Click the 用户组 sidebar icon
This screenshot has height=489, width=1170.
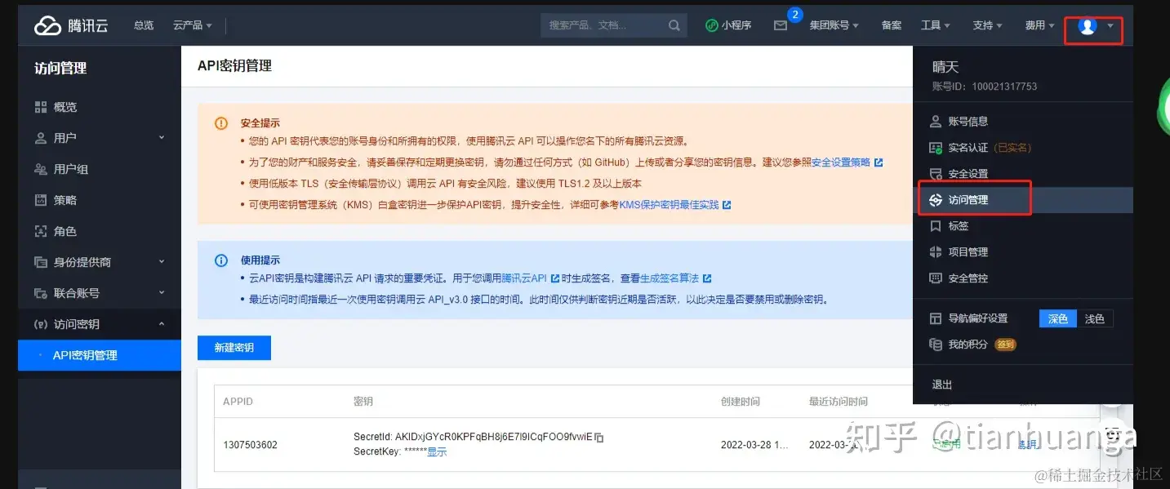pos(41,169)
